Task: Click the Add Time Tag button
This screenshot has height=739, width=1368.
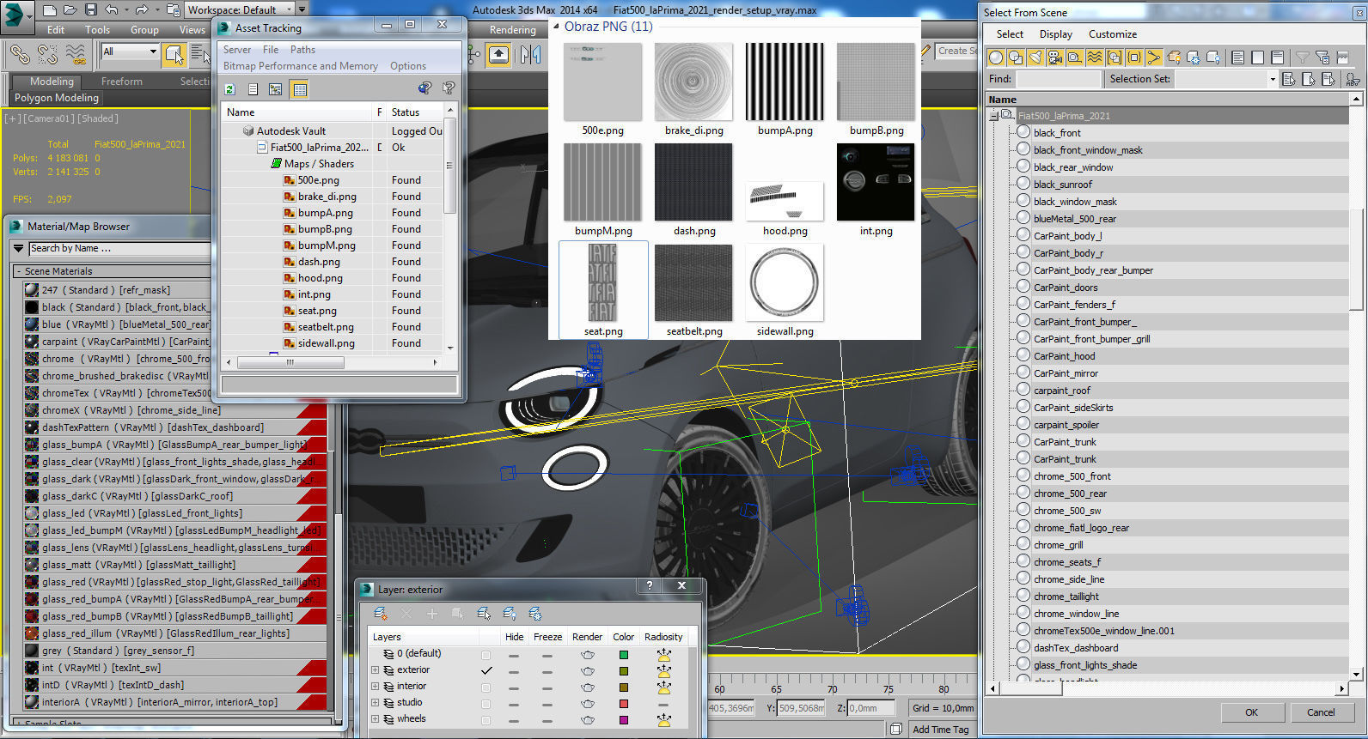Action: (940, 730)
